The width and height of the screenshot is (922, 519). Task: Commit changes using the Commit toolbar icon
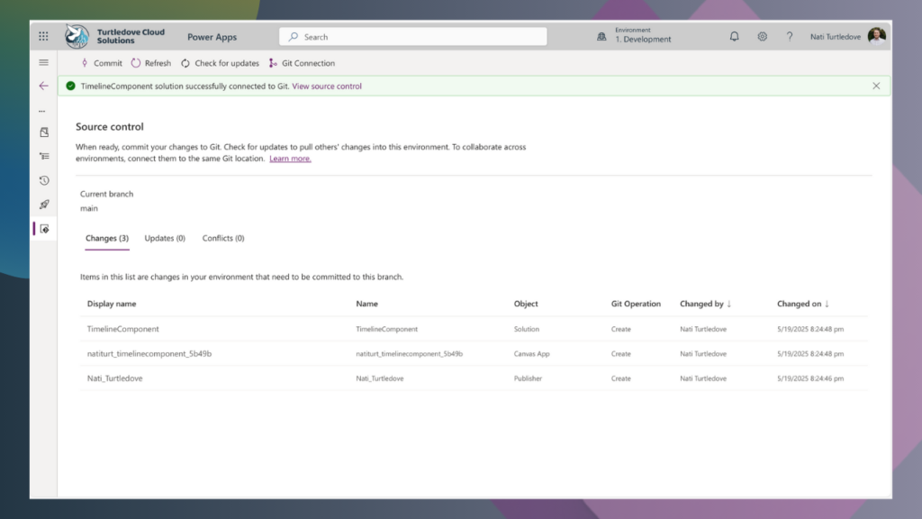point(101,63)
